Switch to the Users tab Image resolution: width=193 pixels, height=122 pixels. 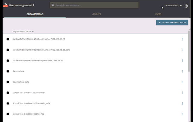click(158, 14)
